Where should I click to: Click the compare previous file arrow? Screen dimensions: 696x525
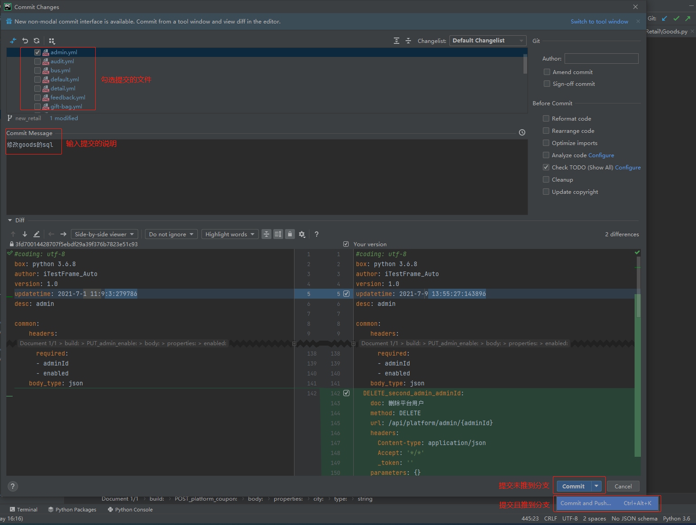click(51, 234)
